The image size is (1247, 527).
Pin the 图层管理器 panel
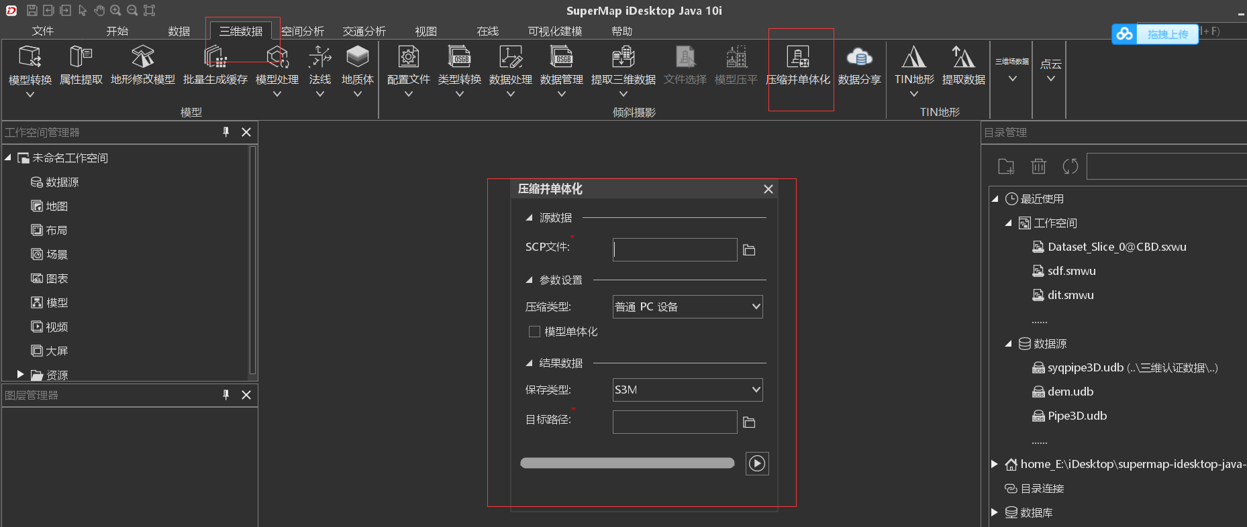[226, 395]
